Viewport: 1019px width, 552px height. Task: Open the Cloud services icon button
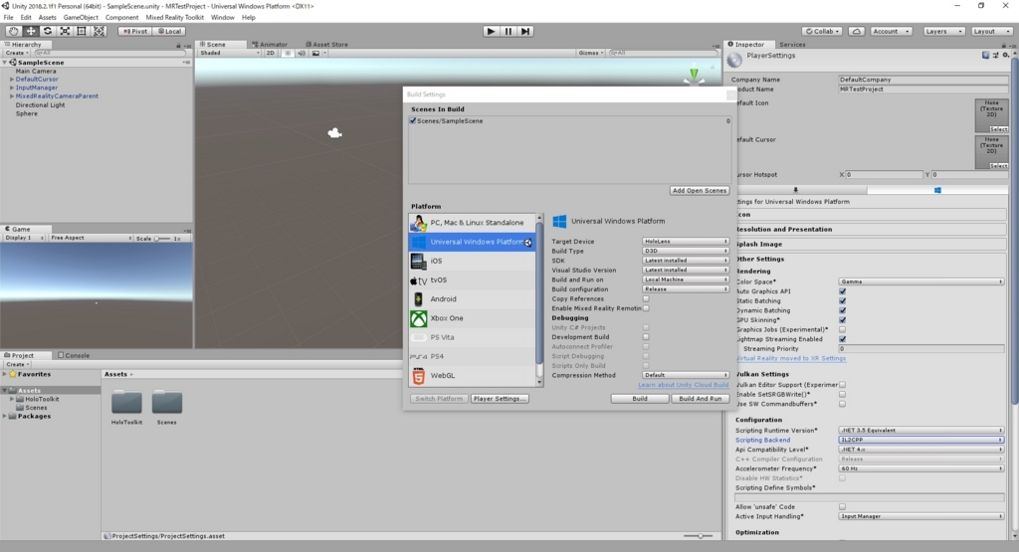857,31
